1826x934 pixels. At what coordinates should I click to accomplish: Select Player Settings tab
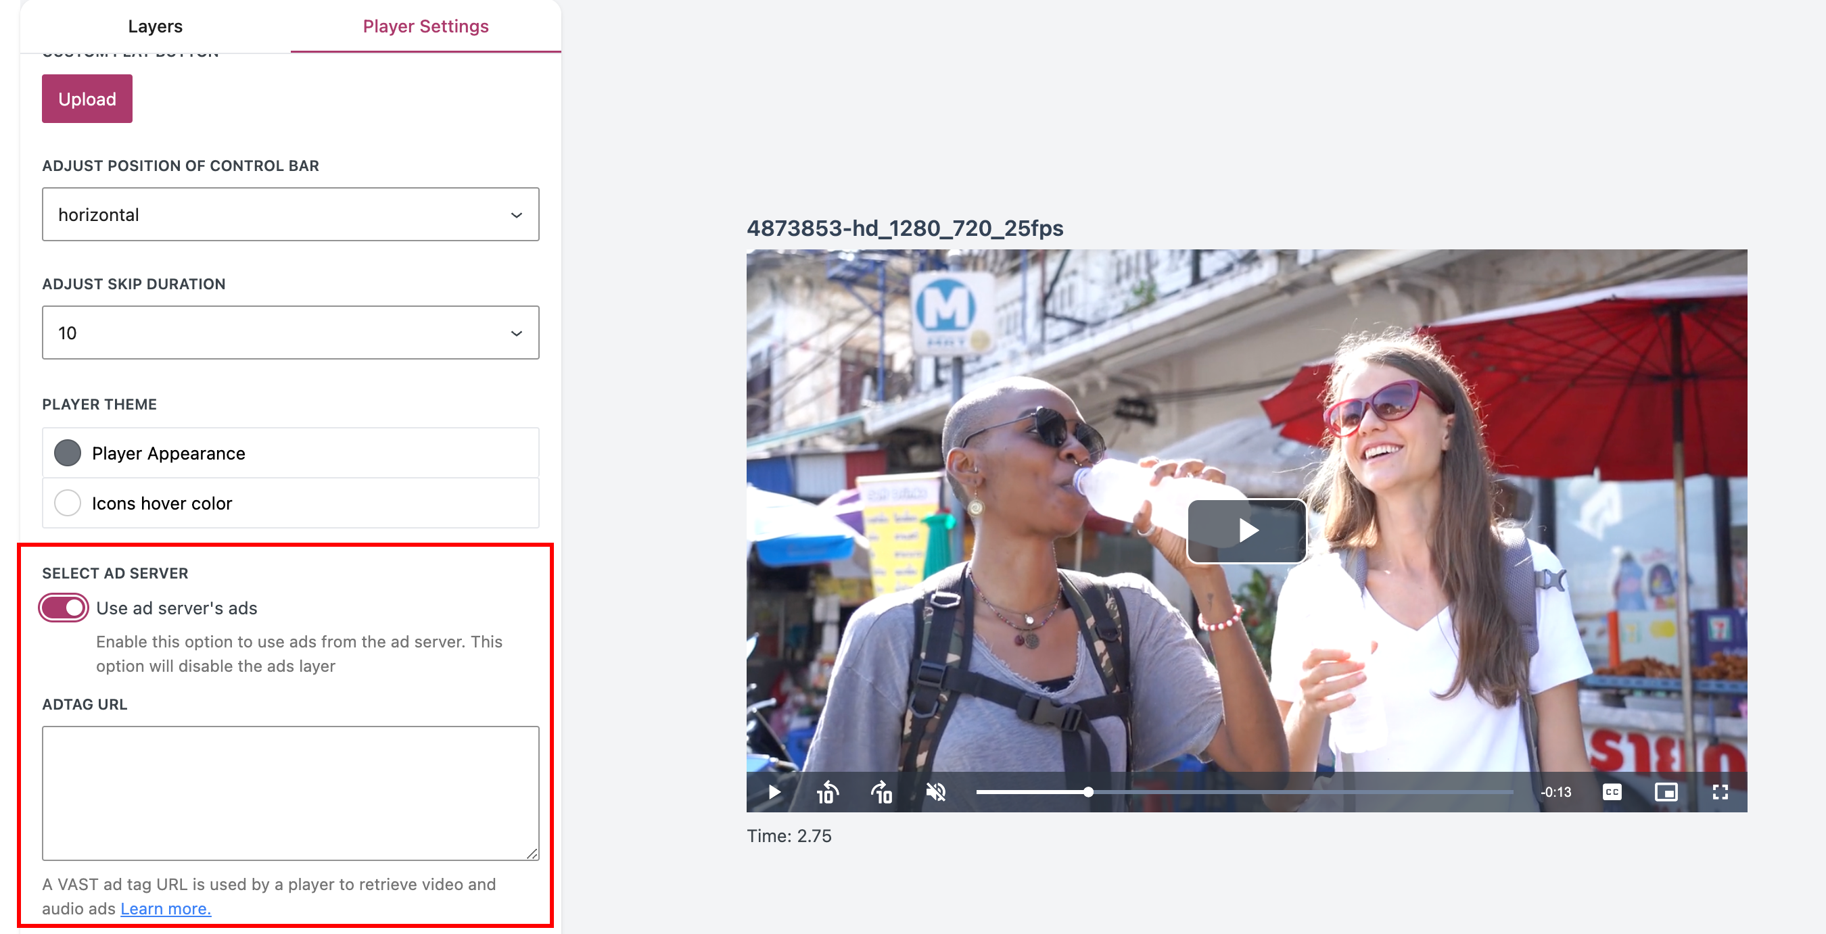425,26
